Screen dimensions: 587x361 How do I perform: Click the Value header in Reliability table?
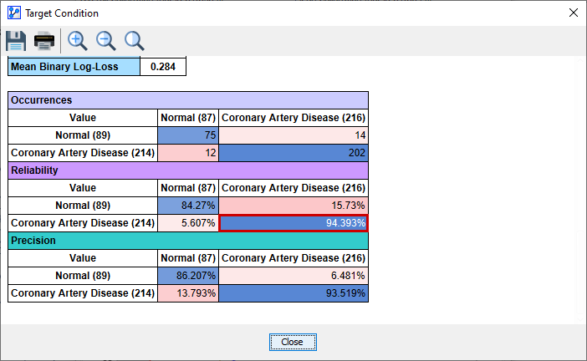tap(83, 188)
